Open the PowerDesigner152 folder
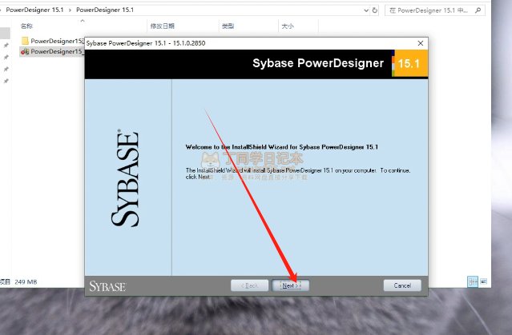This screenshot has height=335, width=512. (x=56, y=40)
